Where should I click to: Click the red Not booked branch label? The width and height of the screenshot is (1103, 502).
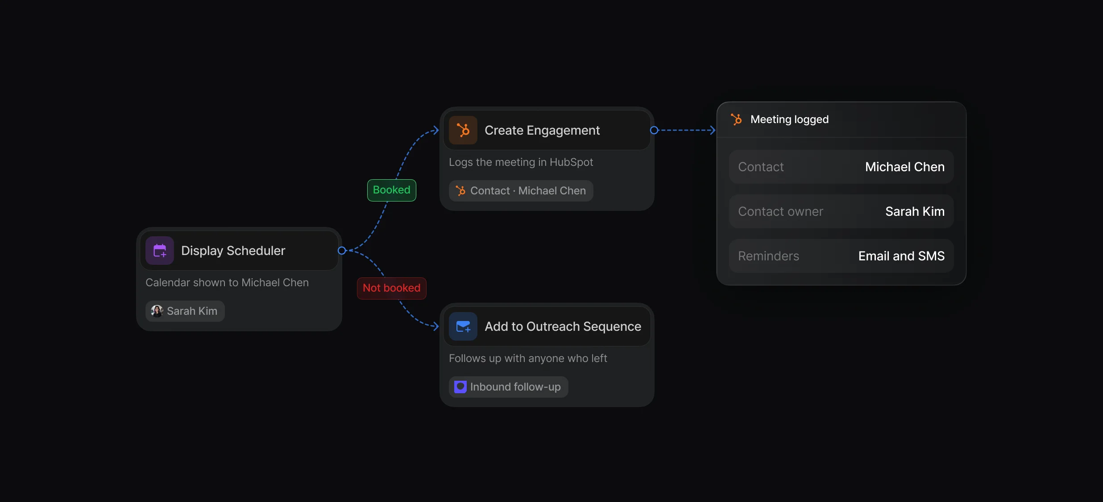(x=392, y=288)
